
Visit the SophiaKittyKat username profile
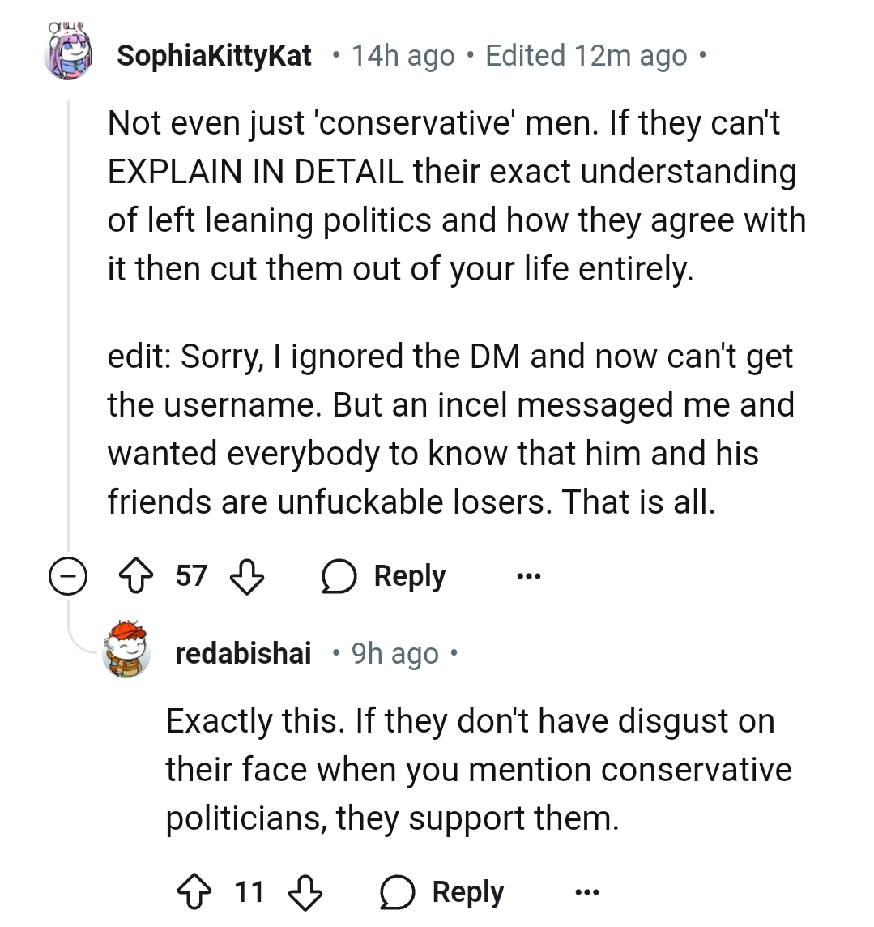coord(214,56)
